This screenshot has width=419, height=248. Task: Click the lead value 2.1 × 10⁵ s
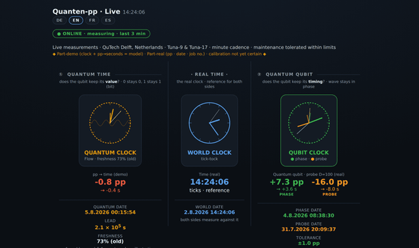point(110,227)
